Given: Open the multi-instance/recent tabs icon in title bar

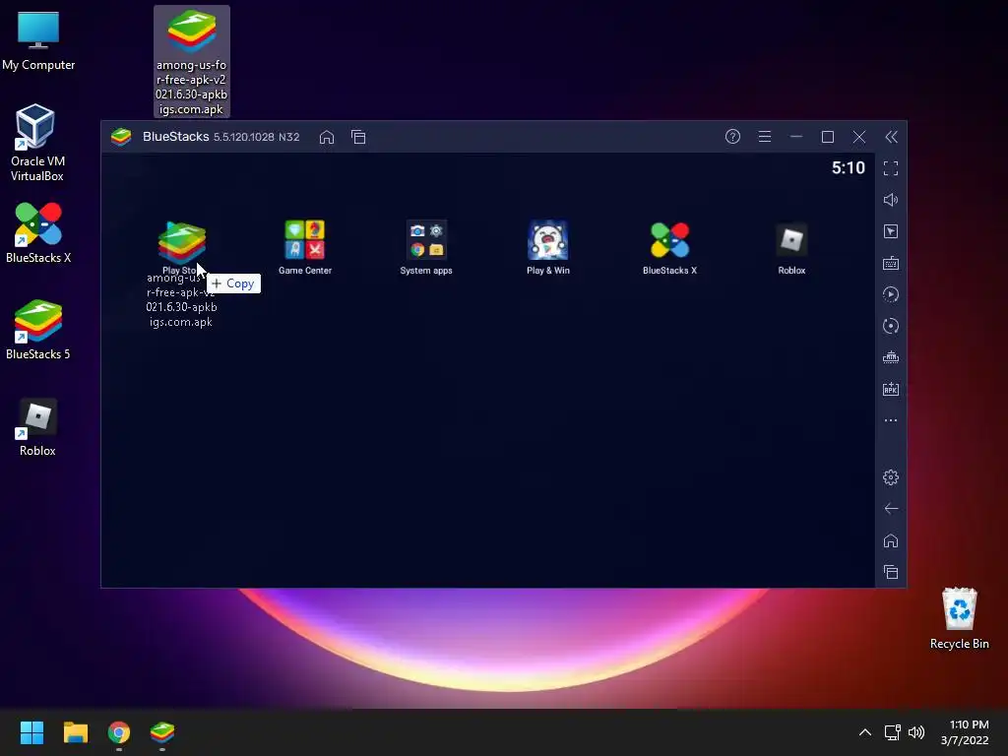Looking at the screenshot, I should click(358, 137).
